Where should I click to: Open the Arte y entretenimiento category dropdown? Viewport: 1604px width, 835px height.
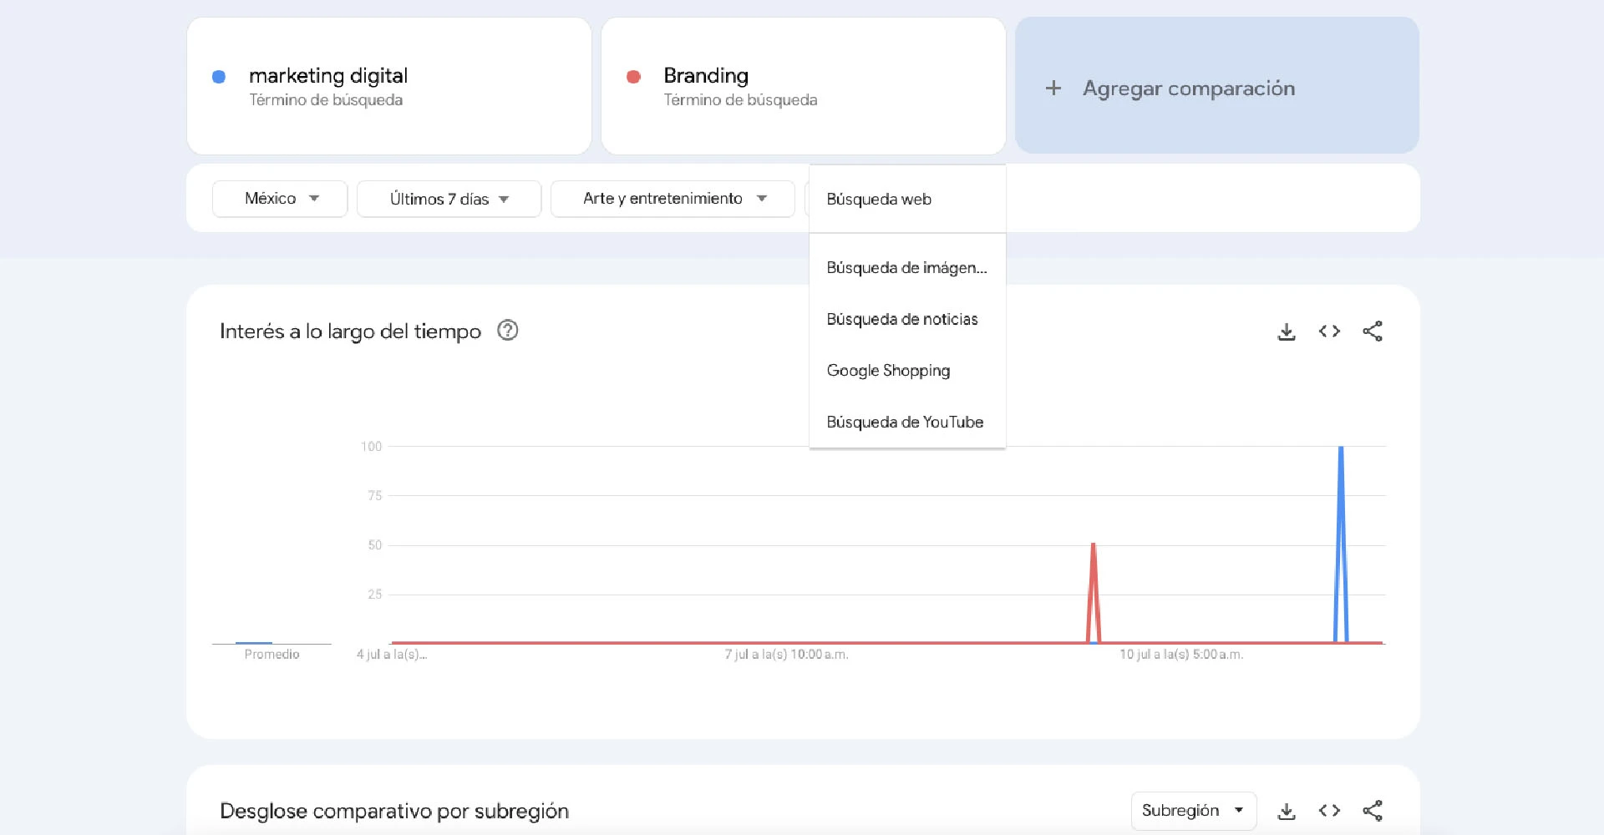click(673, 199)
